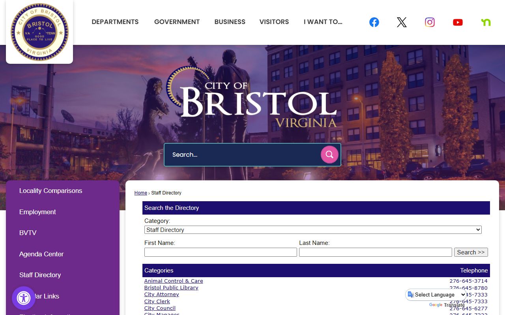This screenshot has height=315, width=505.
Task: Open the Select Language dropdown
Action: point(436,295)
